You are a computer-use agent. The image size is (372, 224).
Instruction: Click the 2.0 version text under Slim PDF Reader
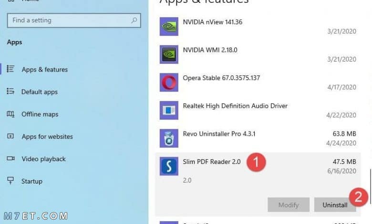pos(187,180)
